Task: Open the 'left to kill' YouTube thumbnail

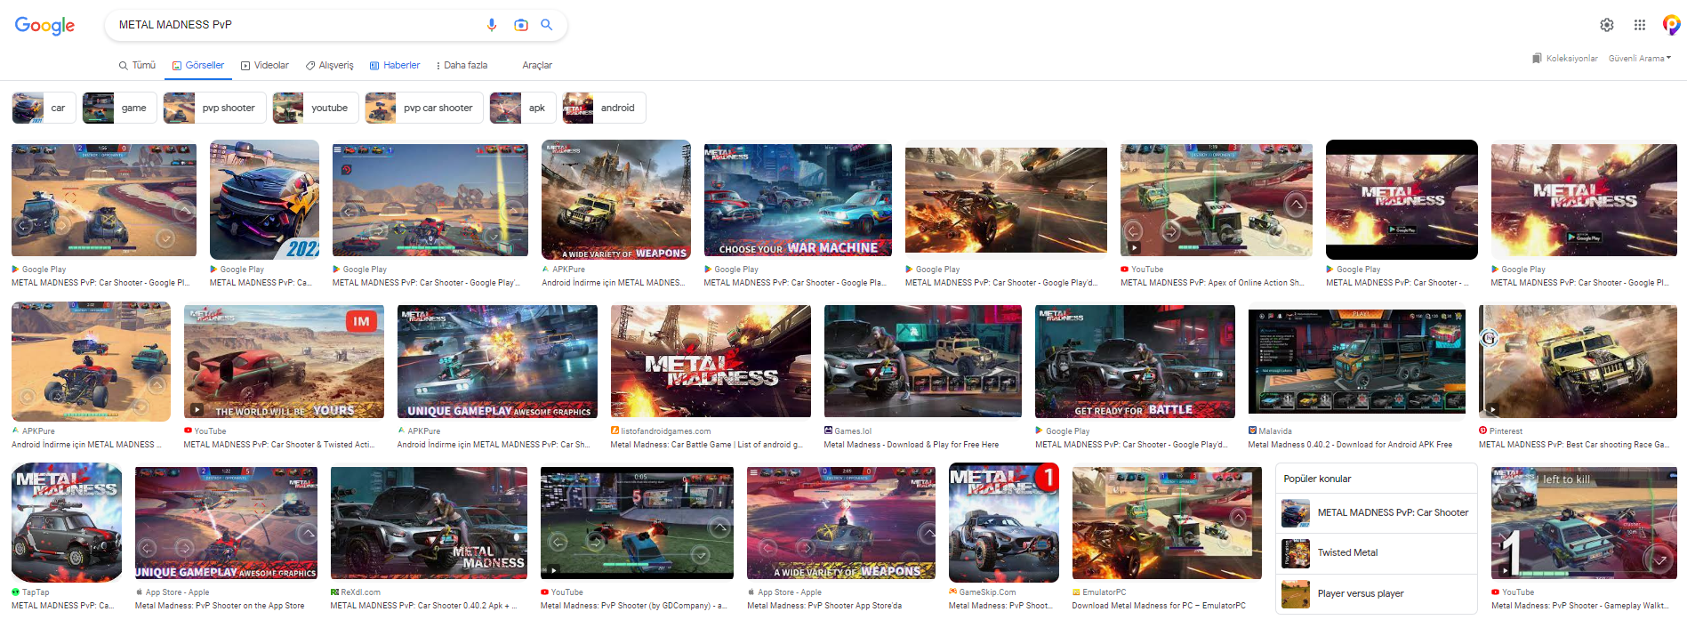Action: point(1584,523)
